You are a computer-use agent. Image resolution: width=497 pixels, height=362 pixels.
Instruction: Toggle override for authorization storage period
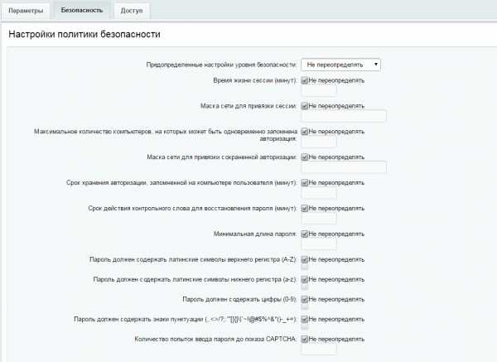click(306, 182)
